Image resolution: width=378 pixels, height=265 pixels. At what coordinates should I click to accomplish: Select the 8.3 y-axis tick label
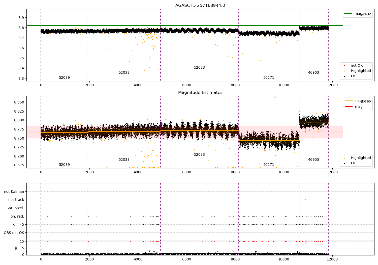tap(21, 78)
